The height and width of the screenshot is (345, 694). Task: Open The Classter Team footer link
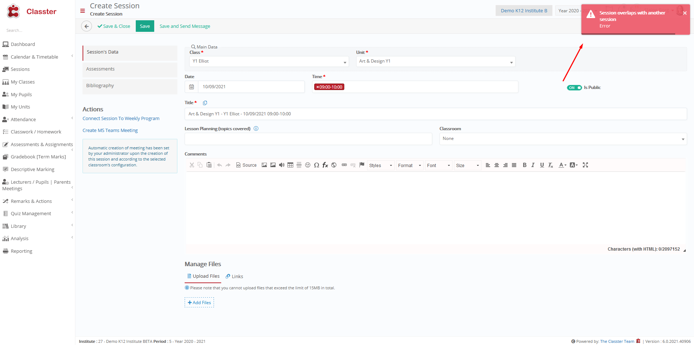pyautogui.click(x=617, y=341)
